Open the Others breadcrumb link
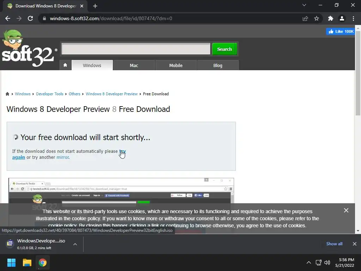 tap(74, 94)
